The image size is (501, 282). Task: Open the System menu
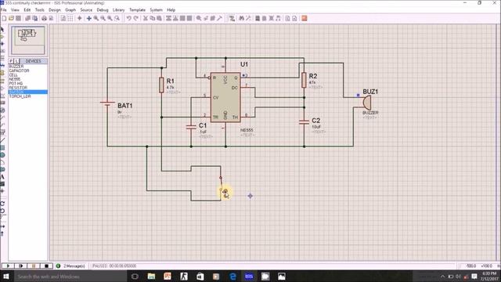click(x=157, y=10)
